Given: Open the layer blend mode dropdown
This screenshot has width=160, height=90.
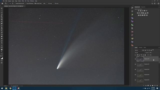Looking at the screenshot, I should pyautogui.click(x=139, y=53).
